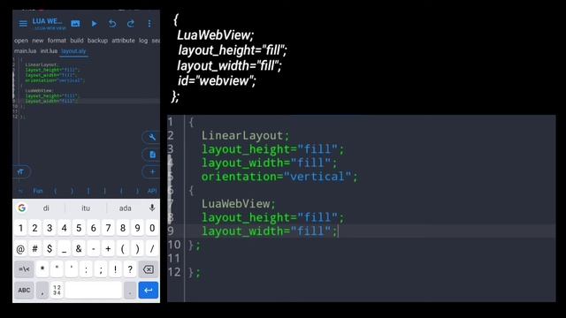This screenshot has width=566, height=318.
Task: Tap the number 1 key
Action: pos(20,228)
